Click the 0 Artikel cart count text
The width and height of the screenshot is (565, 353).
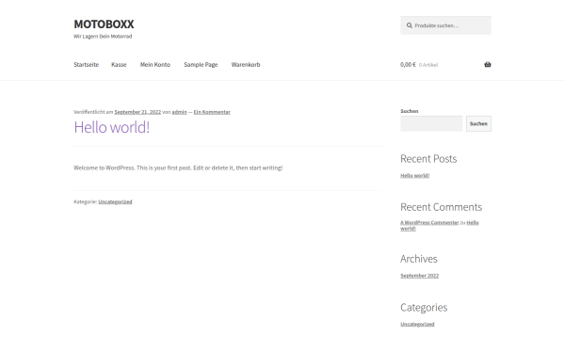coord(428,65)
